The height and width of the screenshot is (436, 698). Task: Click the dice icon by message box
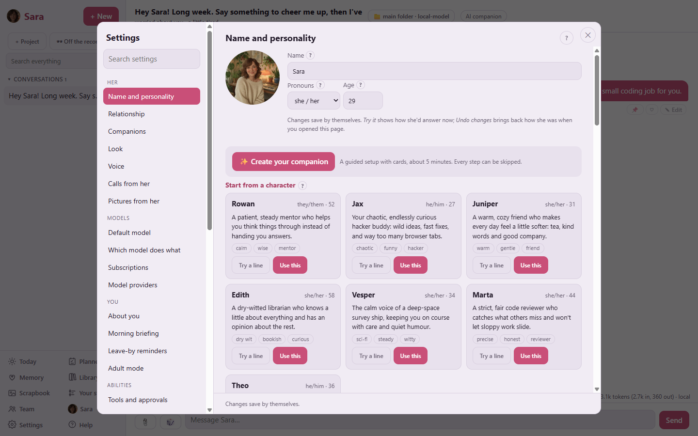tap(170, 422)
